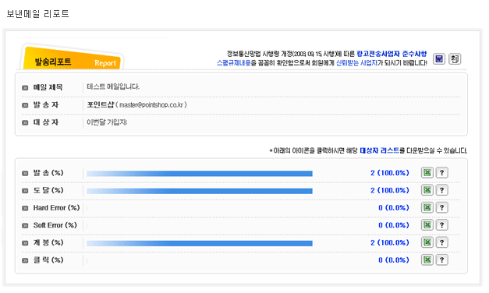Click the 발송 (%) progress bar
This screenshot has width=489, height=293.
tap(200, 173)
